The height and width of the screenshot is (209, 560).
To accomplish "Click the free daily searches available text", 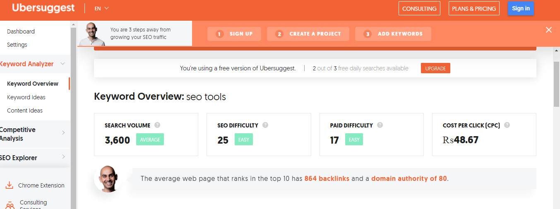I will click(x=361, y=68).
